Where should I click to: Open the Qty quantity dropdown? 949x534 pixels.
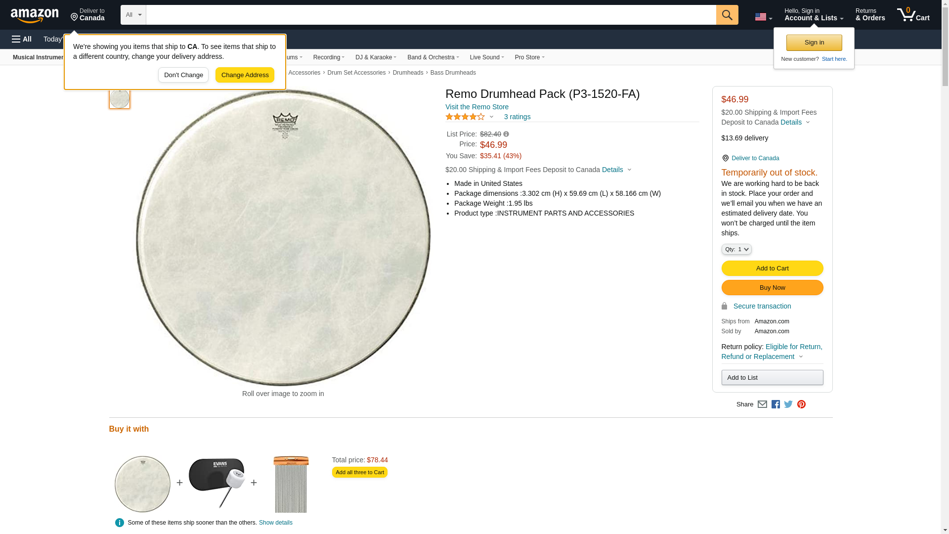pos(736,249)
